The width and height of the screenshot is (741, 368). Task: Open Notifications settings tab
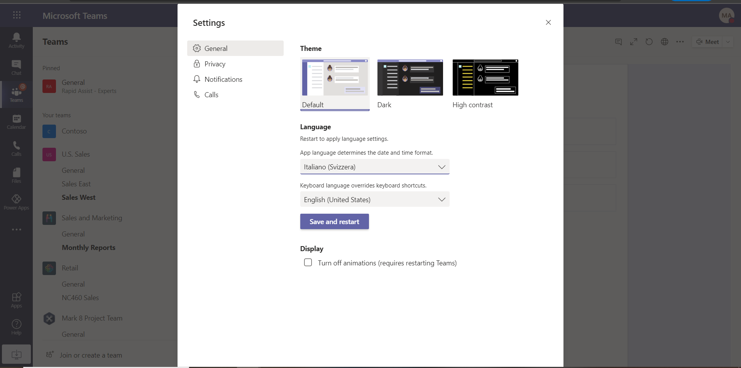tap(235, 79)
